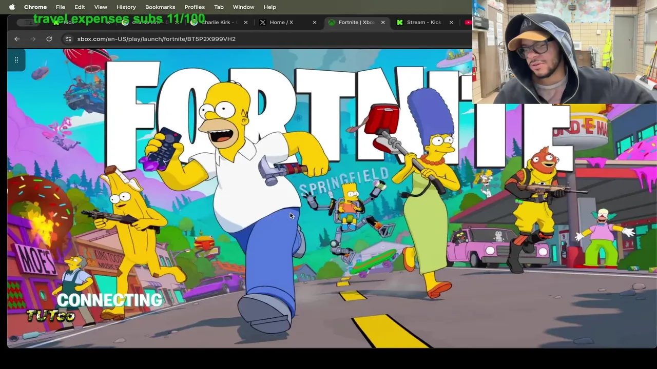Go forward to the next page
Viewport: 657px width, 369px height.
(x=33, y=39)
